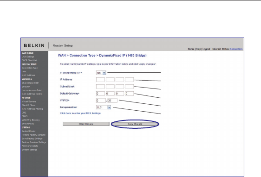Go to the Home link in the header
This screenshot has width=261, height=177.
pos(191,49)
